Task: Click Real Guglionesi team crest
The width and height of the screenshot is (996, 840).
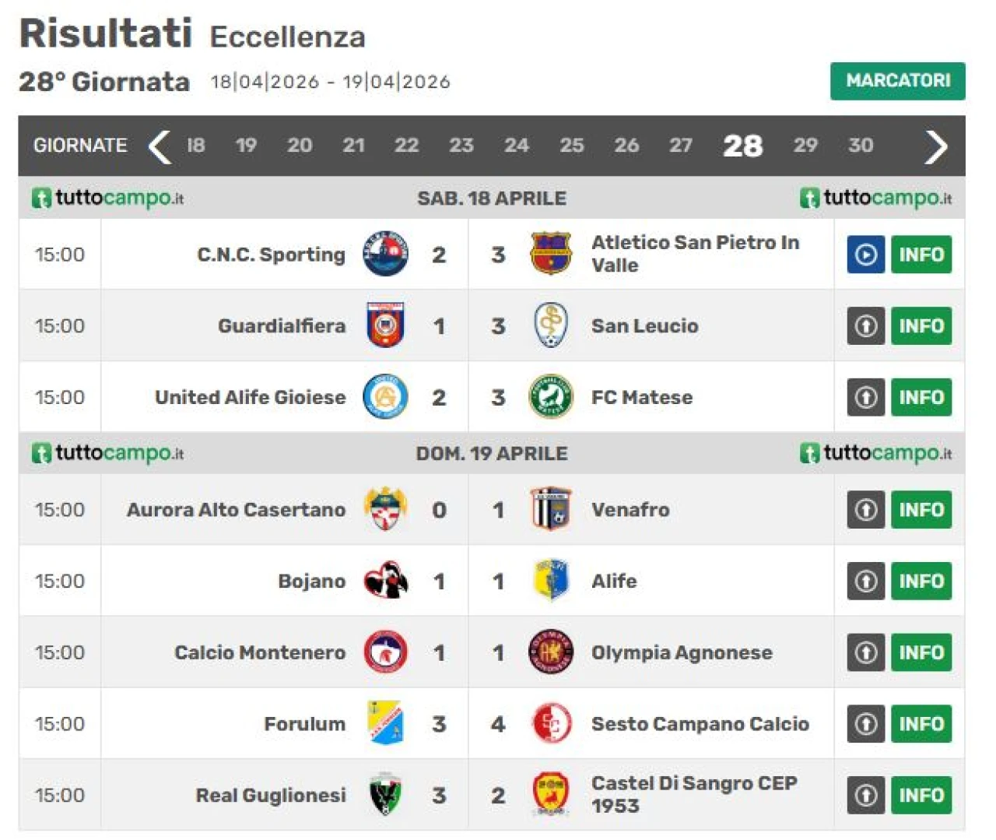Action: coord(386,795)
